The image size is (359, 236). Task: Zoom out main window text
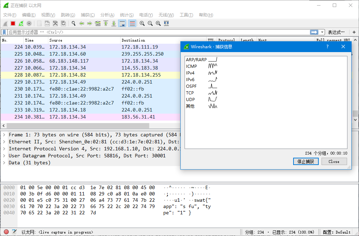tap(150, 23)
